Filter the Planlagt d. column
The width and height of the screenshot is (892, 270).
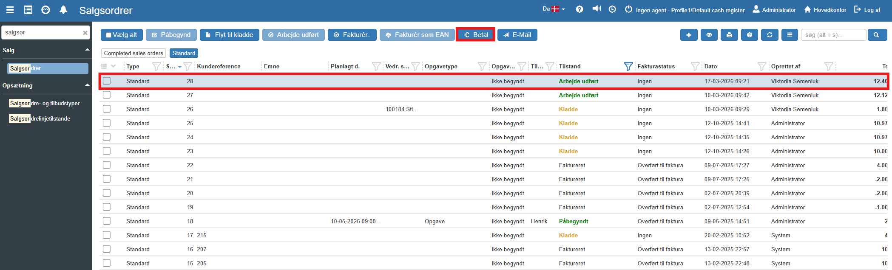(376, 66)
